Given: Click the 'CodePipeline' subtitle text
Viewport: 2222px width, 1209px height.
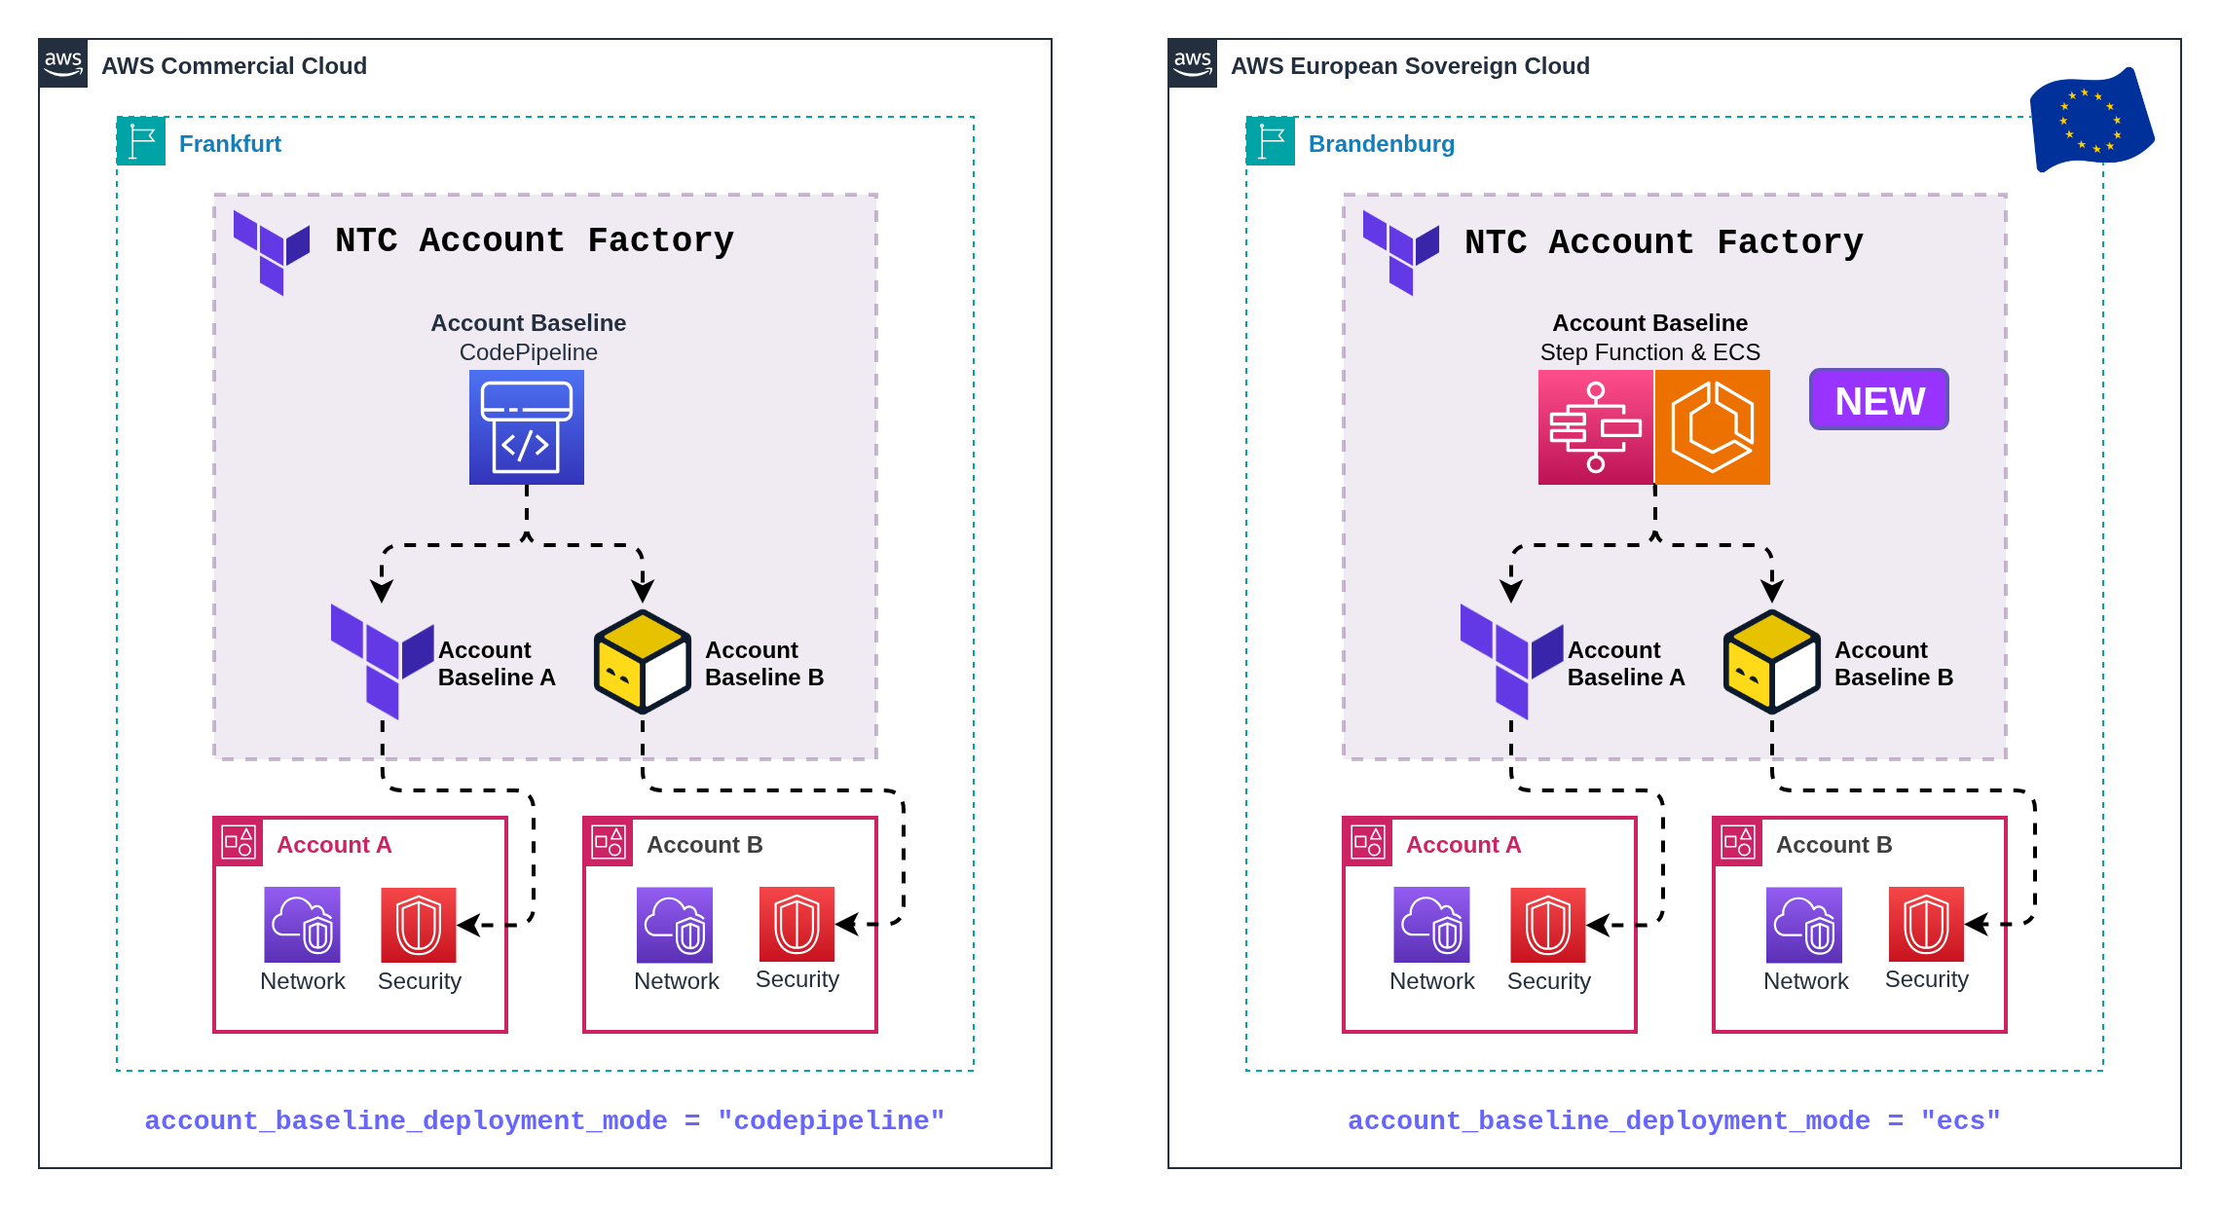Looking at the screenshot, I should point(529,352).
